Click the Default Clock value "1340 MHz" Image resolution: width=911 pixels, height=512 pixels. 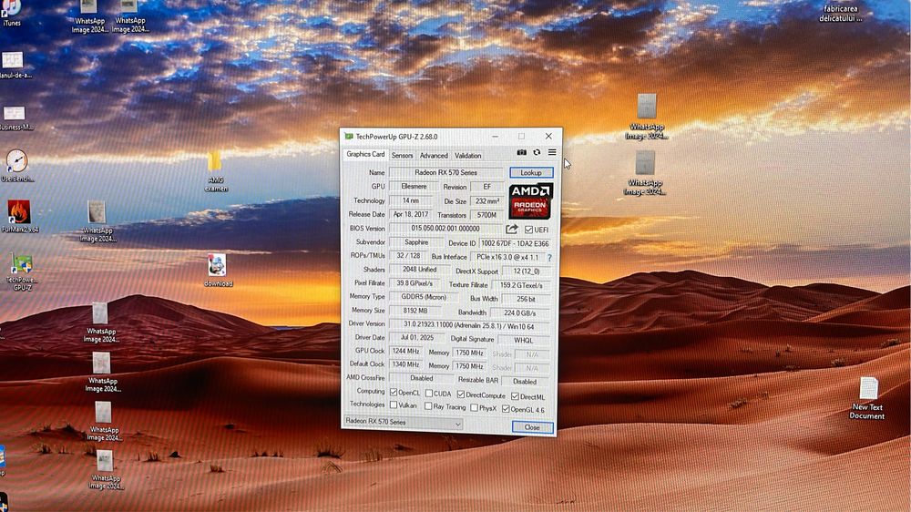[405, 365]
